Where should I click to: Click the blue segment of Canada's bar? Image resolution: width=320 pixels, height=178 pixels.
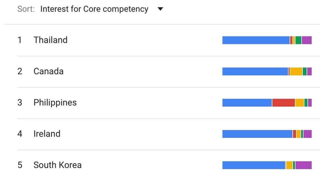(x=255, y=71)
